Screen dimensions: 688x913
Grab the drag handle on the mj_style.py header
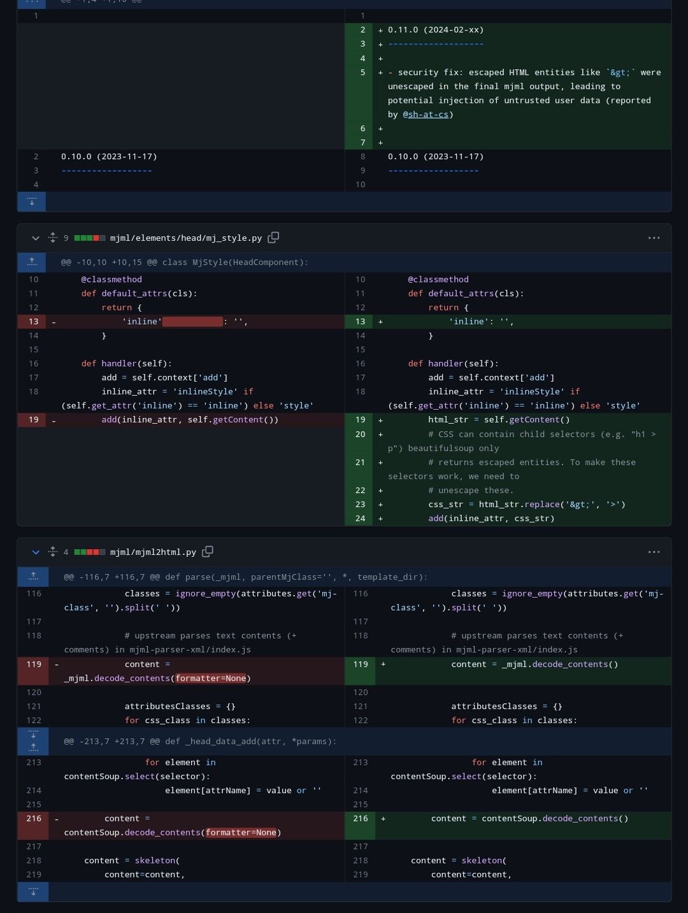[x=52, y=237]
